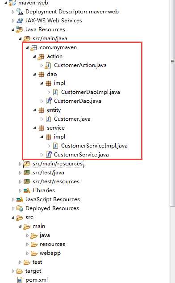
Task: Click the impl package icon under service
Action: [x=48, y=137]
